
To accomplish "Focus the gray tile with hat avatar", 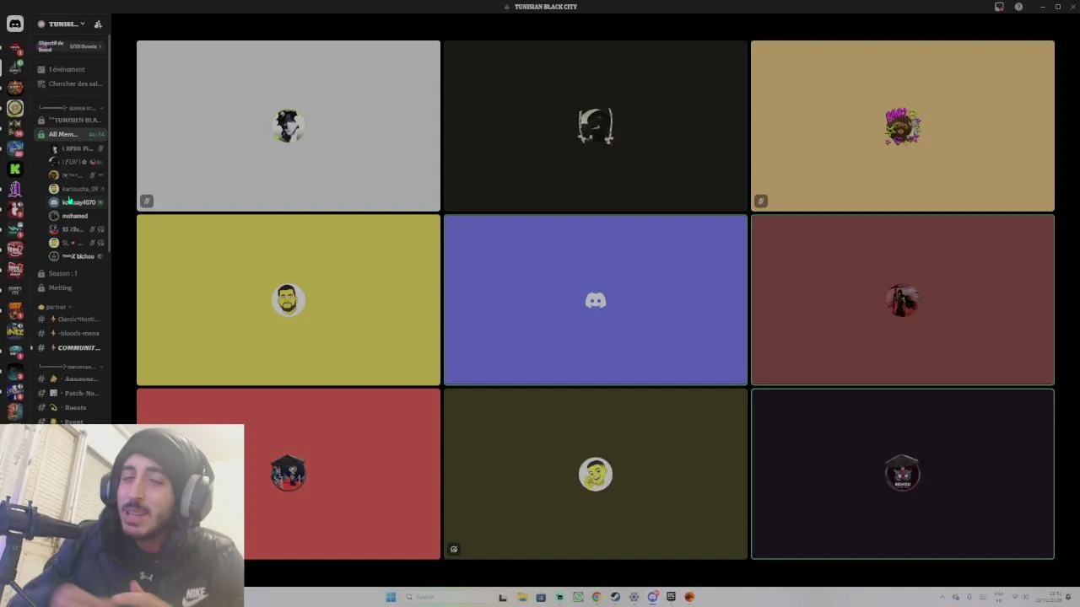I will coord(289,126).
